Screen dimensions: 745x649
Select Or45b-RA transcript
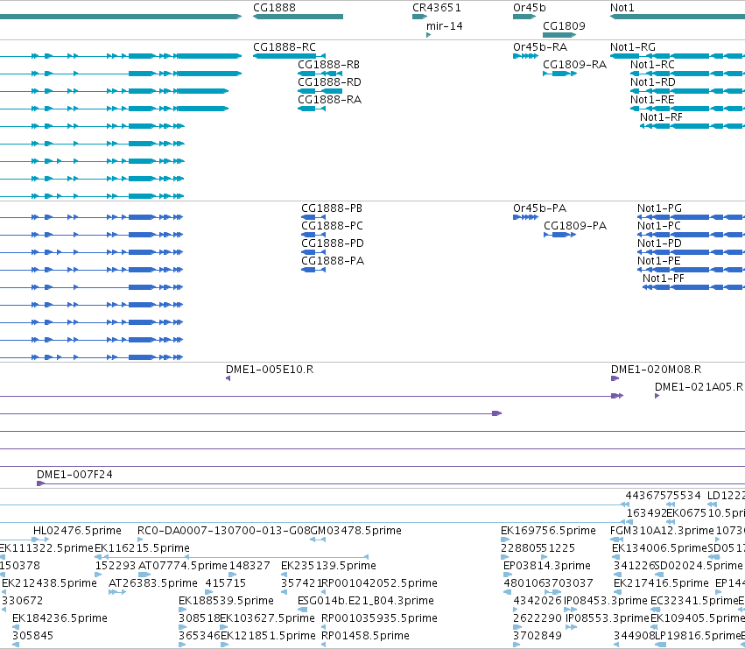pos(525,56)
